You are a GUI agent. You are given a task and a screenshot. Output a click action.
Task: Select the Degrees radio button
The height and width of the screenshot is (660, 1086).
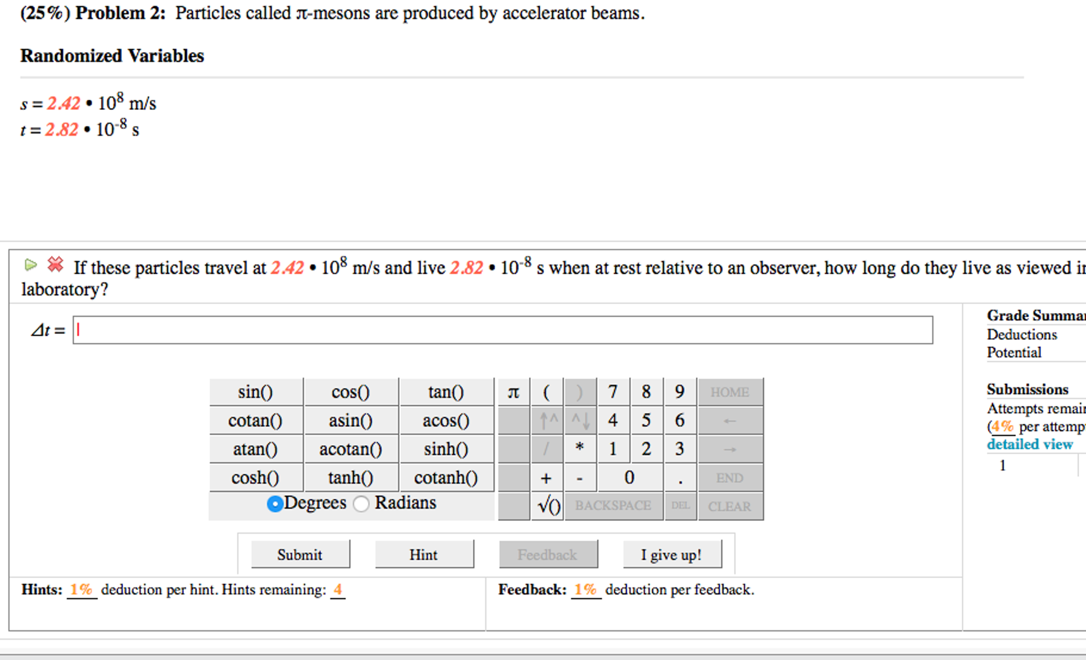click(275, 503)
